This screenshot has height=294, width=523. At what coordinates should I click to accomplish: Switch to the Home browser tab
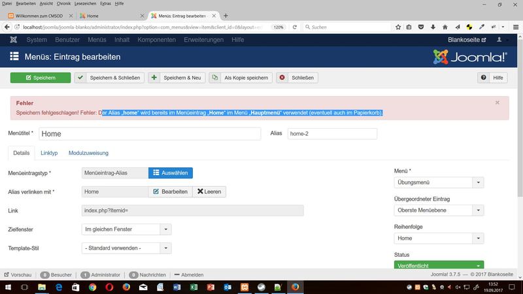pos(112,16)
